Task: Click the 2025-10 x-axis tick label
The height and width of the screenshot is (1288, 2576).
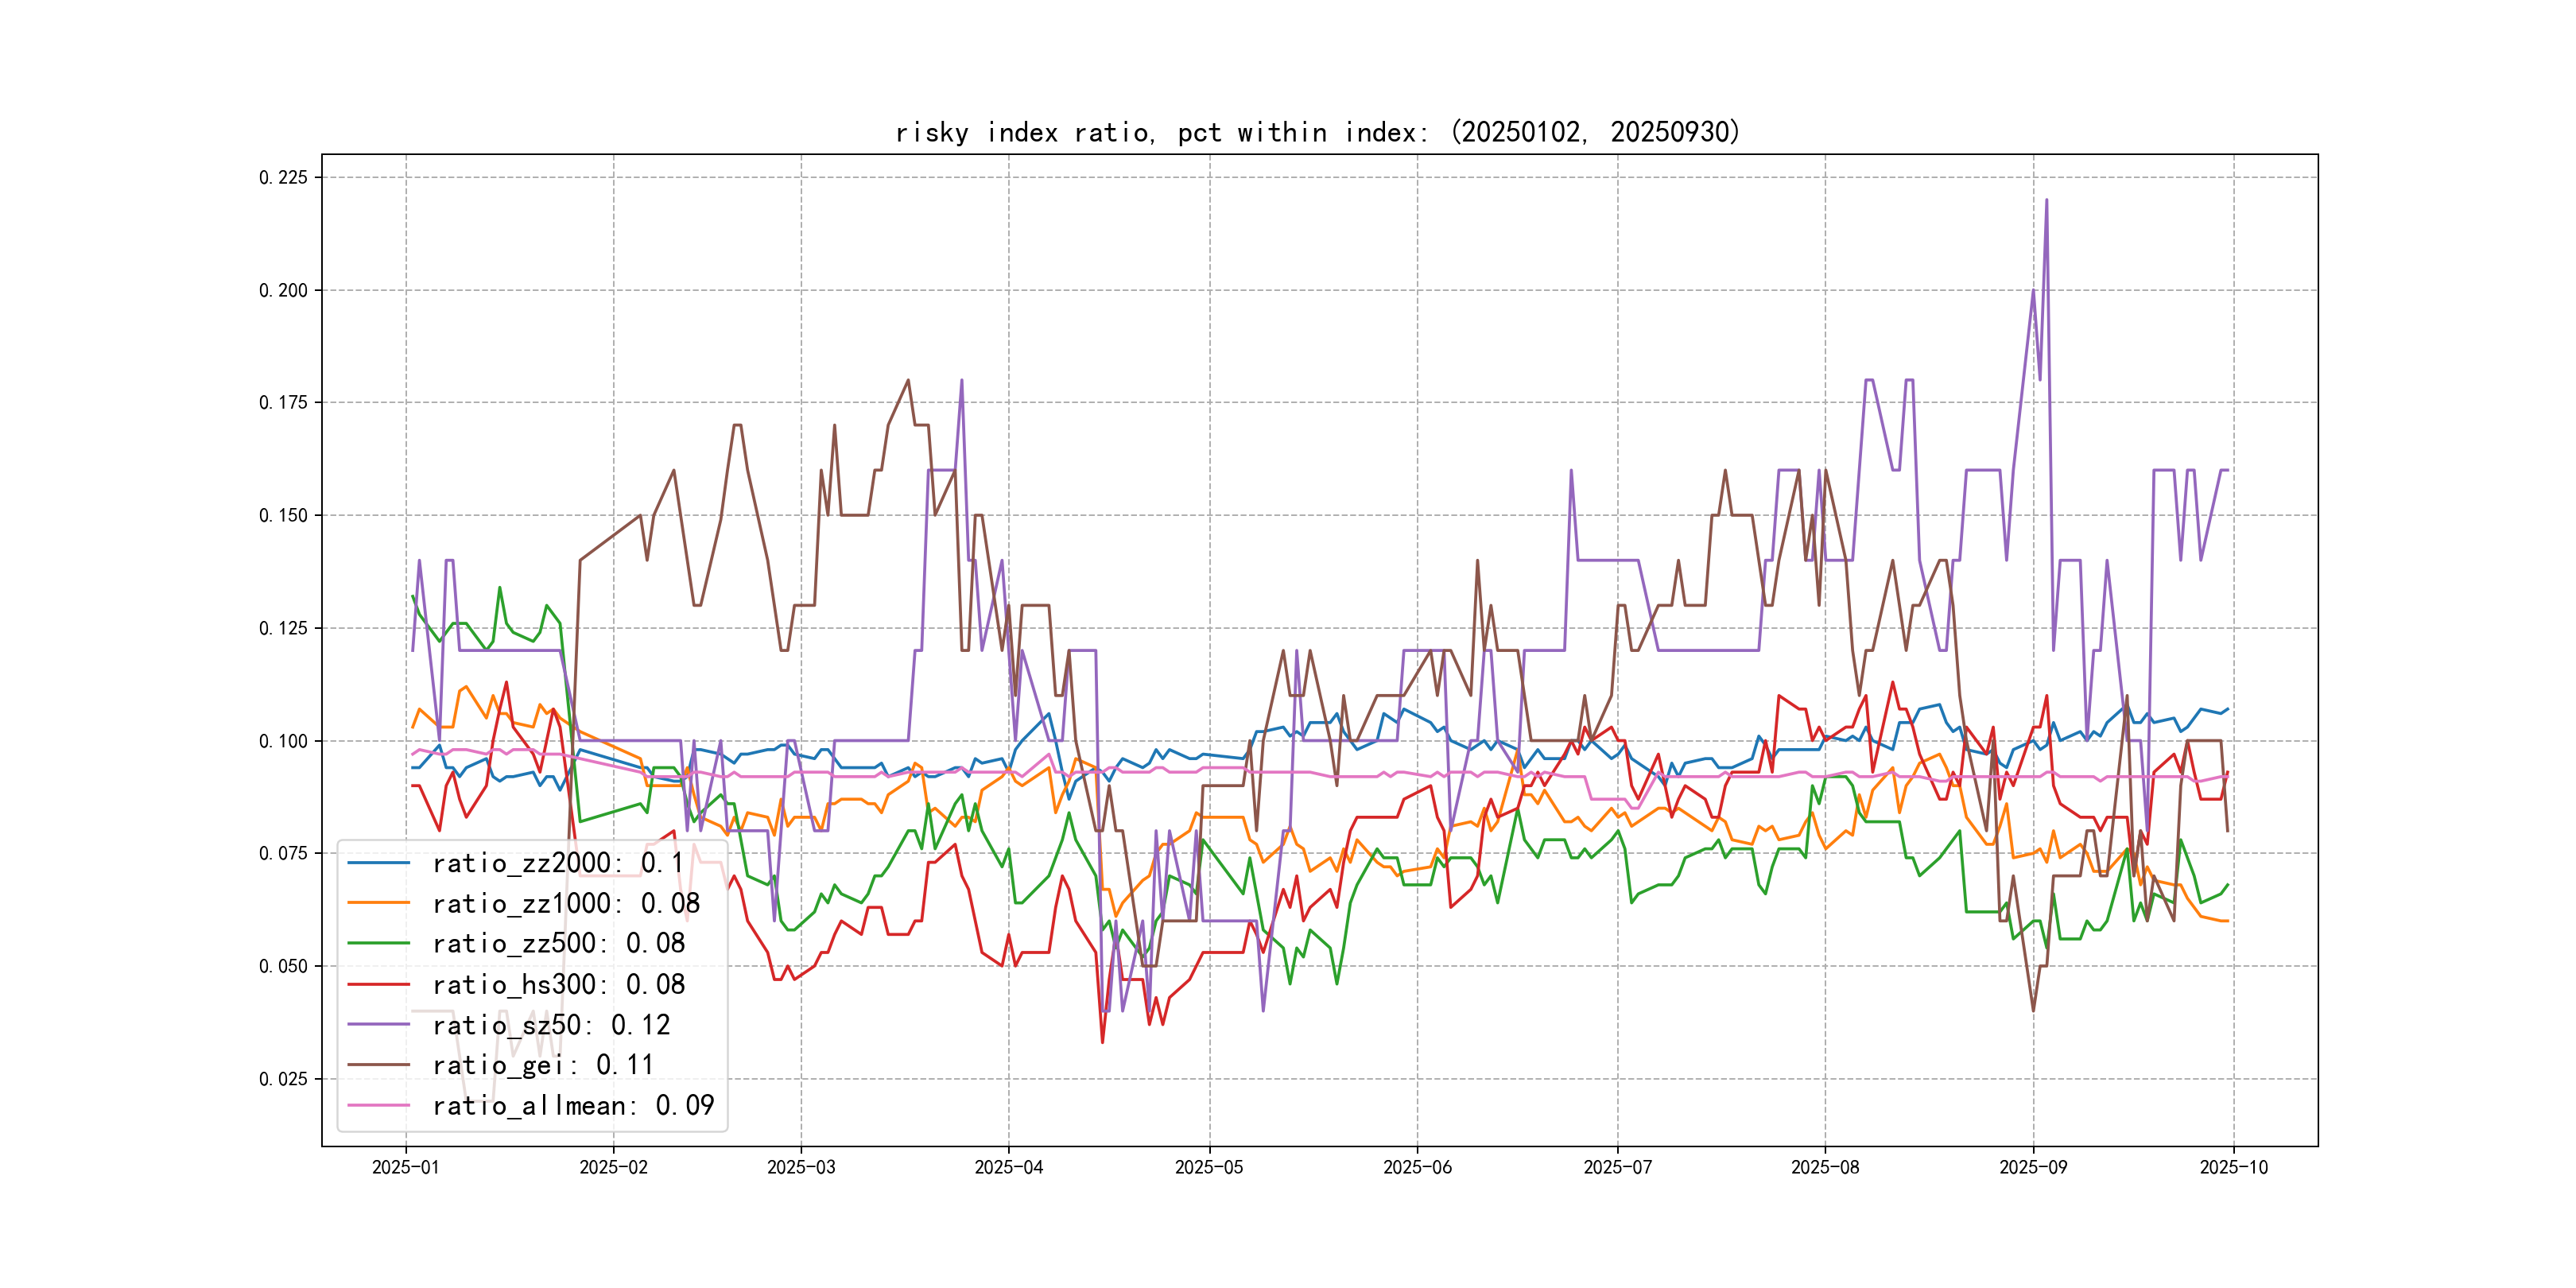Action: point(2233,1168)
